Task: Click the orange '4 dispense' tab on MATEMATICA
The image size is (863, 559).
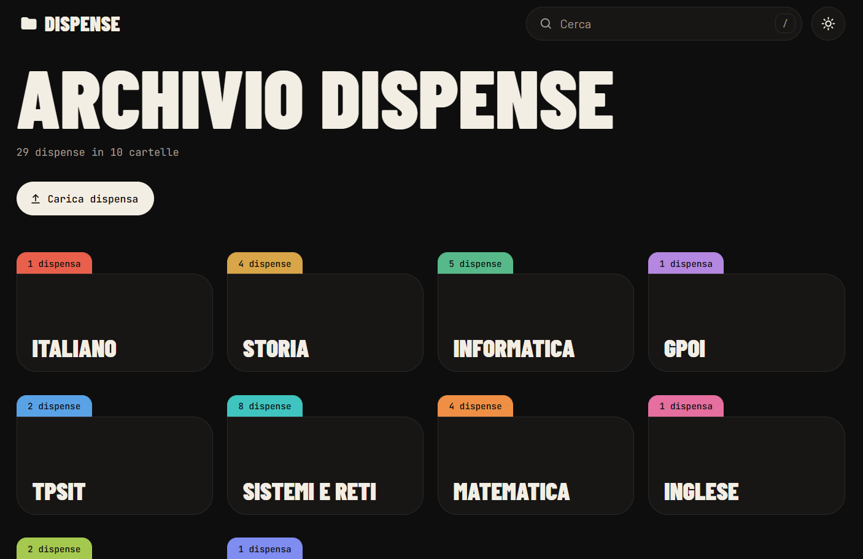Action: [475, 406]
